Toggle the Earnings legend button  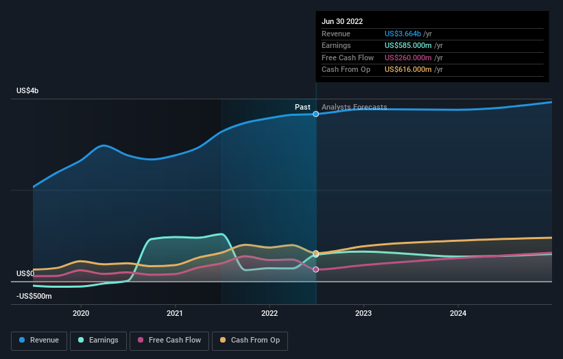[98, 341]
